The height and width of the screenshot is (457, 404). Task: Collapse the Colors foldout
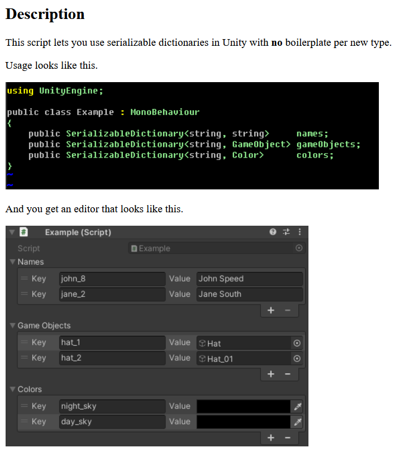point(13,389)
